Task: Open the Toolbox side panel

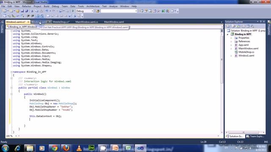Action: [x=2, y=27]
